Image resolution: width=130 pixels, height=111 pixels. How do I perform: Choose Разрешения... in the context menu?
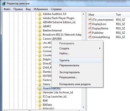[77, 77]
